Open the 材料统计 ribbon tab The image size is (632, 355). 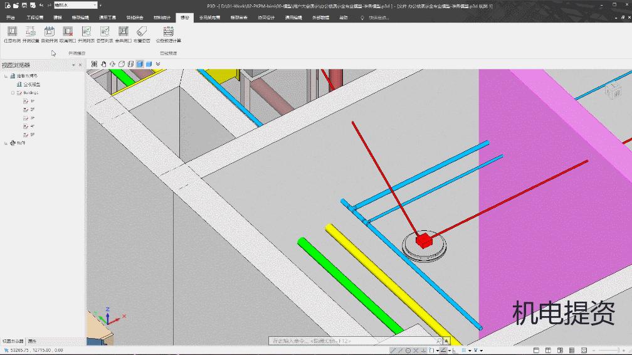161,18
